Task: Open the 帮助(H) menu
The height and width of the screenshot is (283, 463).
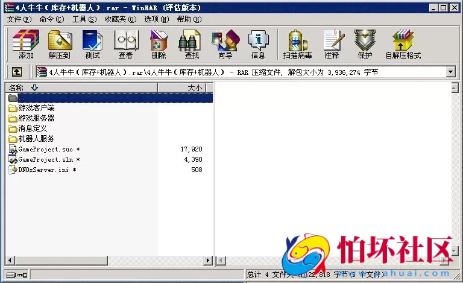Action: 189,19
